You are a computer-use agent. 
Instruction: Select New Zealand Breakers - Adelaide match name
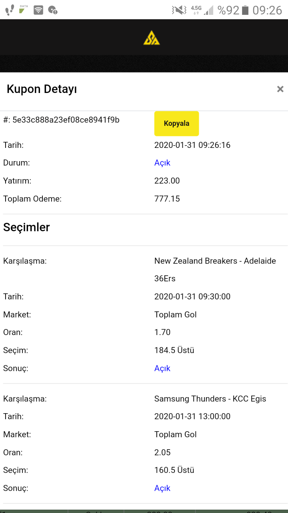pyautogui.click(x=215, y=270)
